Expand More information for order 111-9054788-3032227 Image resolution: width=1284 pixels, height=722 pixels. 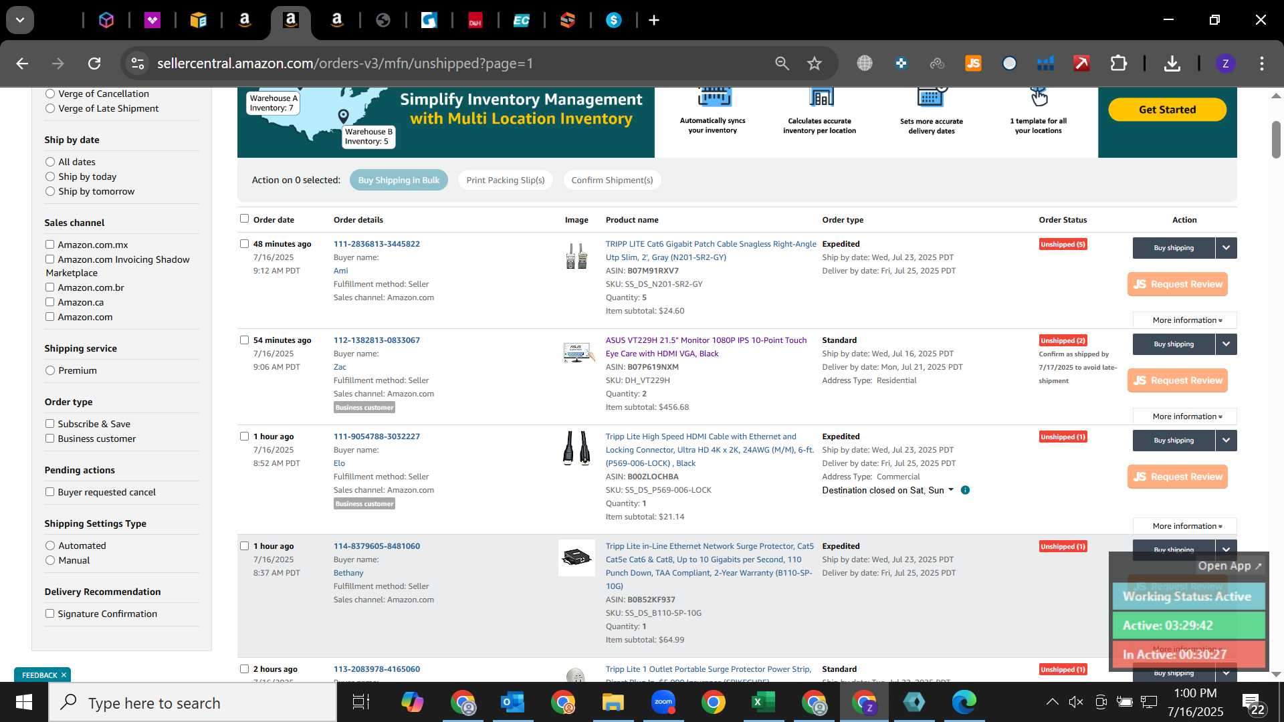(1185, 526)
